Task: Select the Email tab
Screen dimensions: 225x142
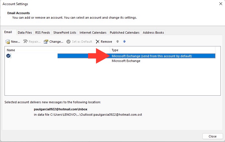Action: coord(8,32)
